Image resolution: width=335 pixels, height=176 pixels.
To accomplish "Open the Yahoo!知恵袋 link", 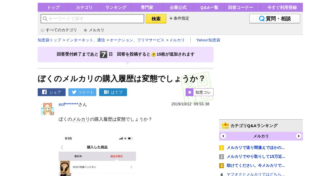I will click(208, 40).
